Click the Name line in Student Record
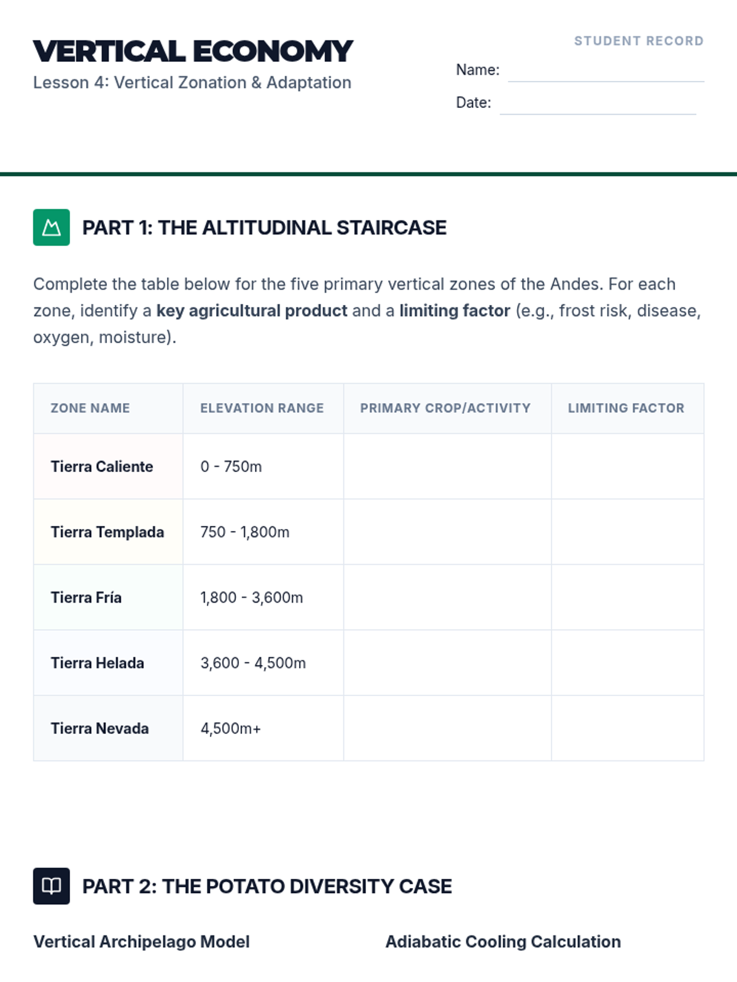The width and height of the screenshot is (737, 982). click(606, 71)
